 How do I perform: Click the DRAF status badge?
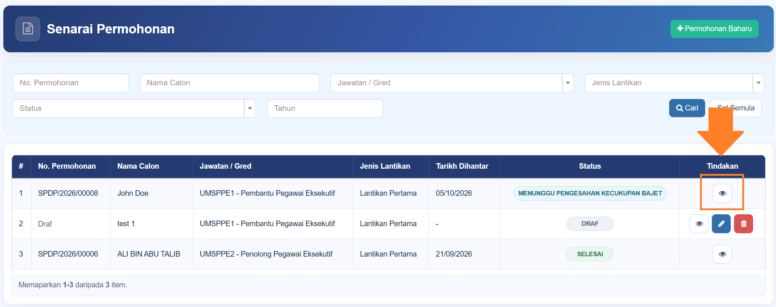pyautogui.click(x=590, y=224)
